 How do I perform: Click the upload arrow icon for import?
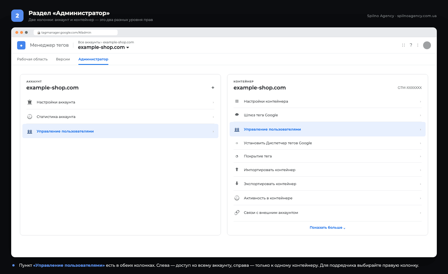point(237,169)
